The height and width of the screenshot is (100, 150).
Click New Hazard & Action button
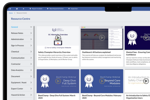[x=57, y=9]
